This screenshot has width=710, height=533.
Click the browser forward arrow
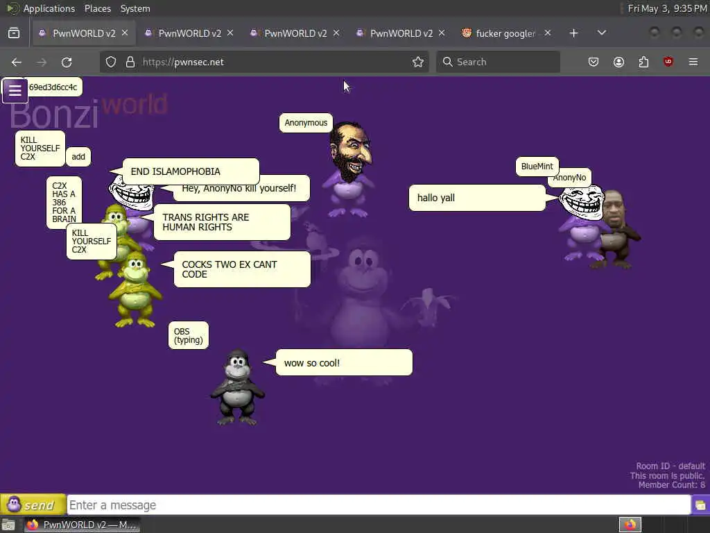pos(42,62)
